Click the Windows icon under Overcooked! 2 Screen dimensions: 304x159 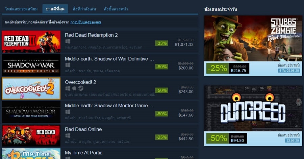coord(68,88)
